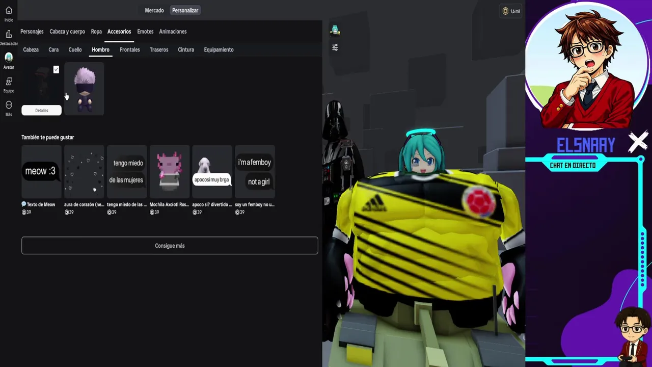This screenshot has height=367, width=652.
Task: Click the 'apoco si? divertido' item name
Action: [212, 204]
